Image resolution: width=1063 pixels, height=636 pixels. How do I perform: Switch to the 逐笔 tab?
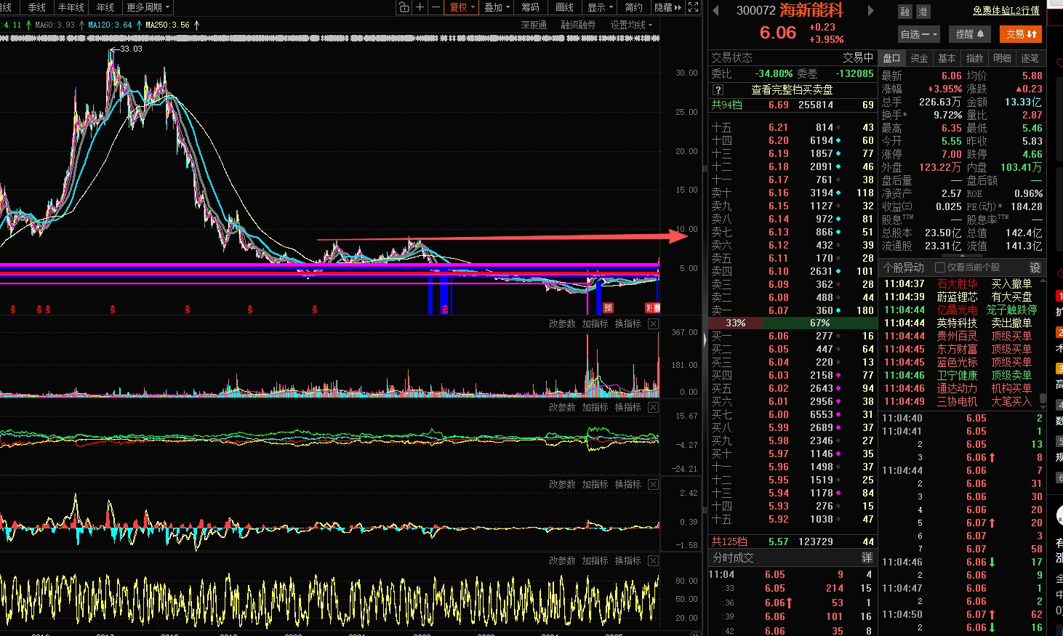tap(1030, 58)
